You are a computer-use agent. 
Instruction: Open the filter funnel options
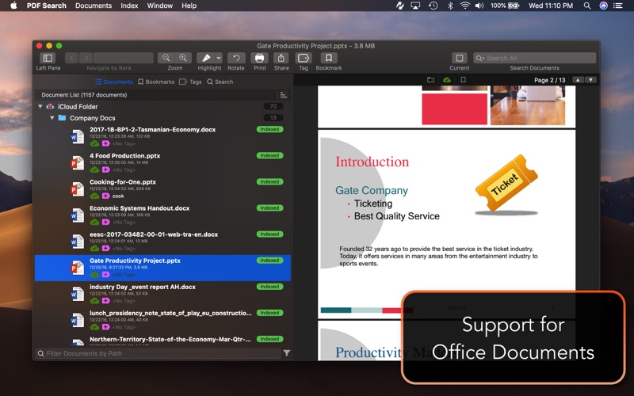(x=287, y=353)
